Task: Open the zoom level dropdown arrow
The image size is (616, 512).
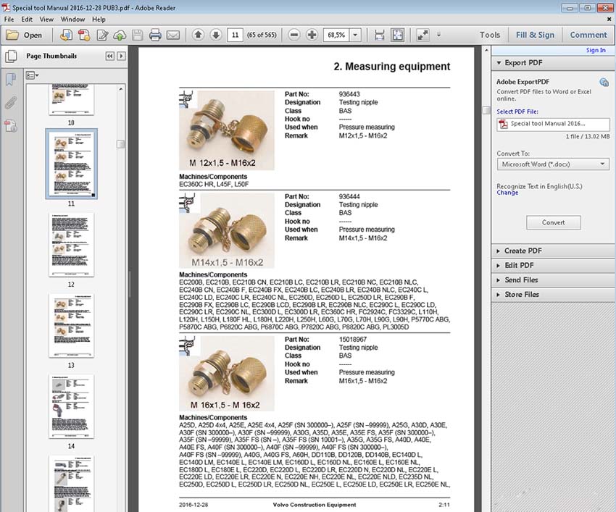Action: pos(355,35)
